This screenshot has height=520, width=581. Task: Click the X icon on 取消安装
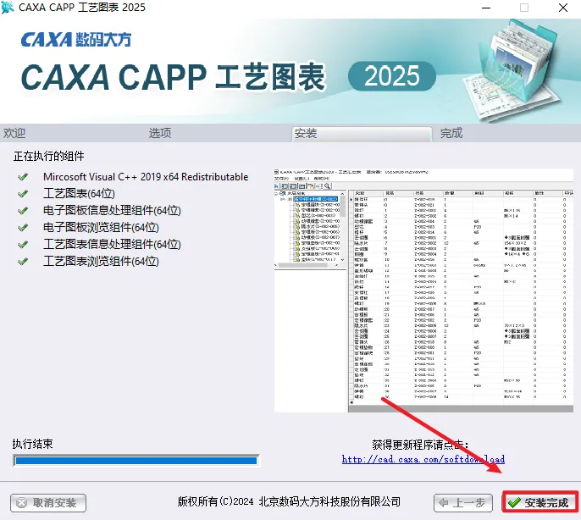tap(22, 503)
